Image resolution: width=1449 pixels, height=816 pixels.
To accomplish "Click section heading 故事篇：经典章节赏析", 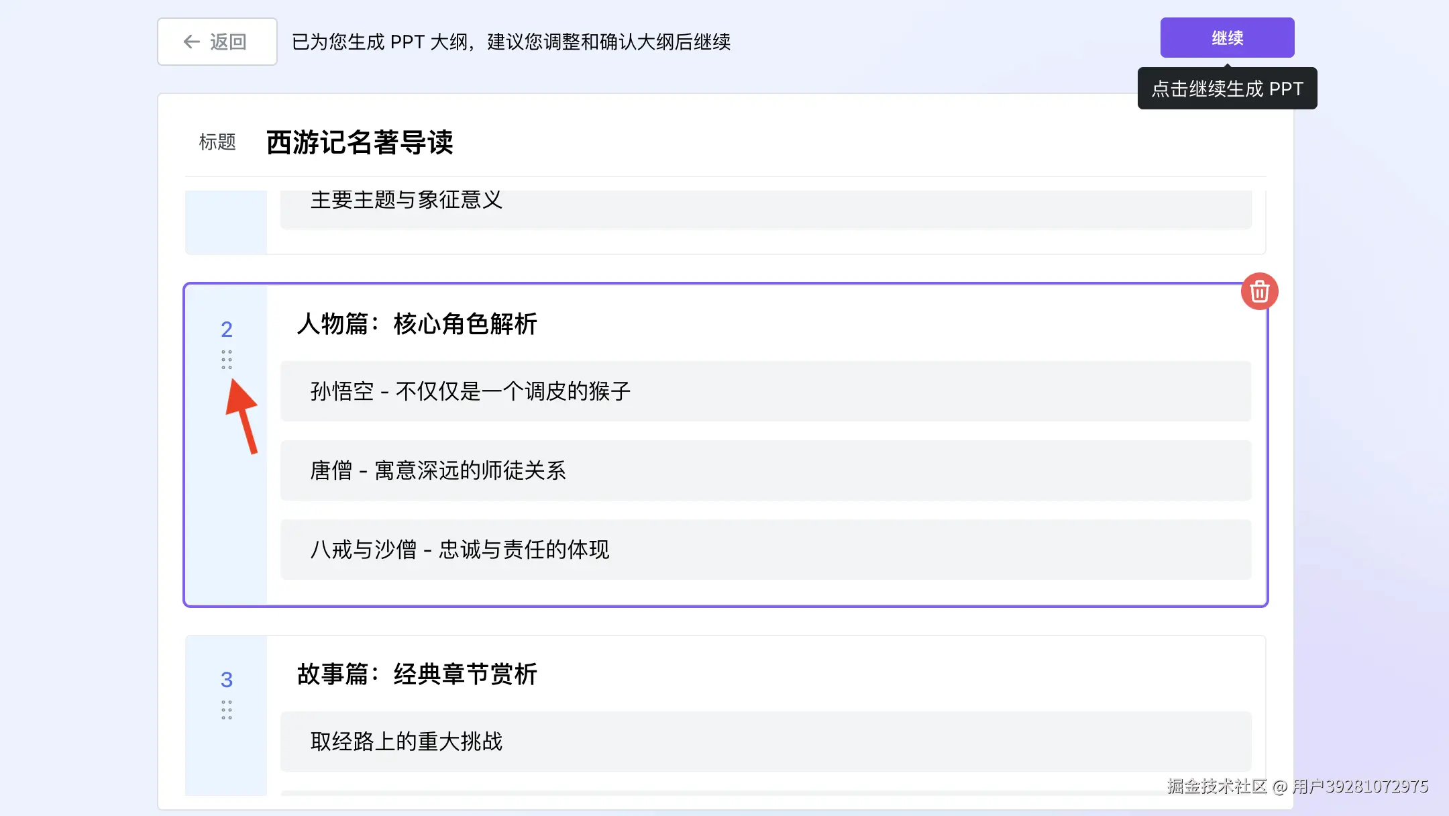I will pos(417,674).
